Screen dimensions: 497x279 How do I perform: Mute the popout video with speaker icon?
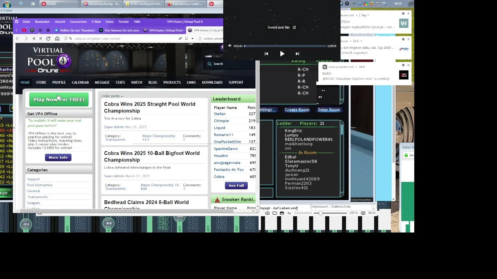click(229, 46)
